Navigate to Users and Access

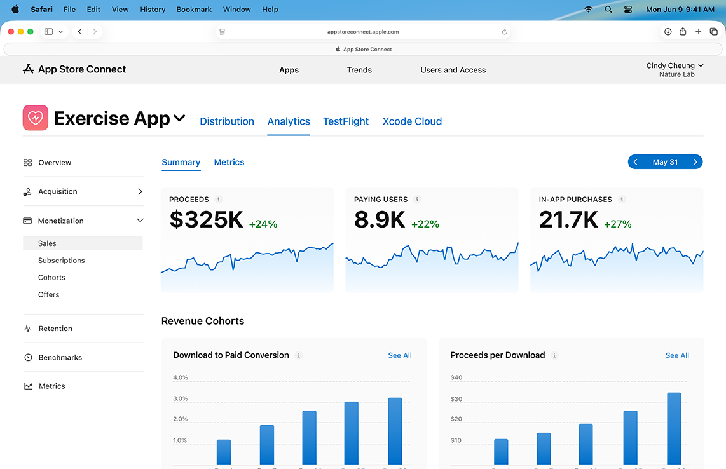[453, 70]
